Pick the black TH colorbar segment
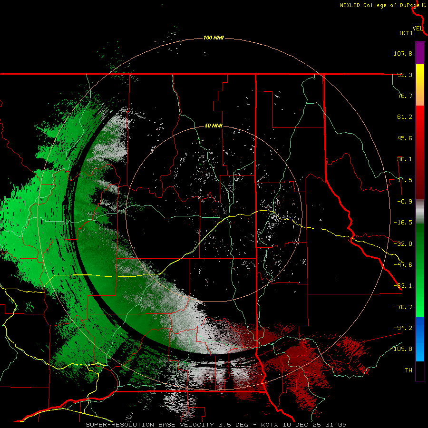428x428 pixels. pos(420,370)
